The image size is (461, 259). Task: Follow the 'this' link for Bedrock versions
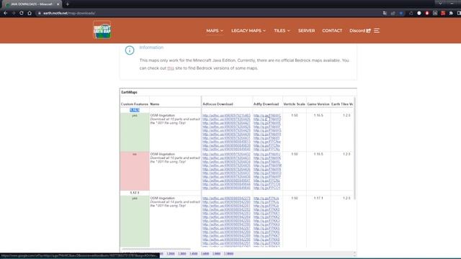coord(171,68)
